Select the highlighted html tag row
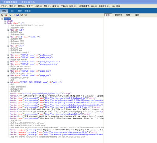 coord(7,18)
